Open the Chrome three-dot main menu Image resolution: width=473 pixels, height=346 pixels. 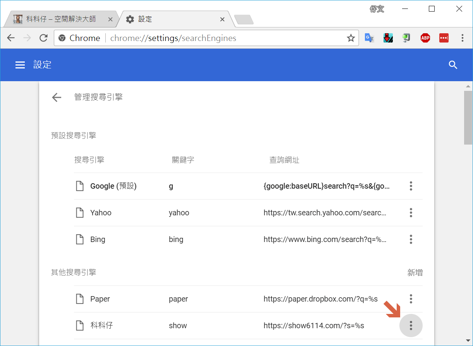coord(462,38)
